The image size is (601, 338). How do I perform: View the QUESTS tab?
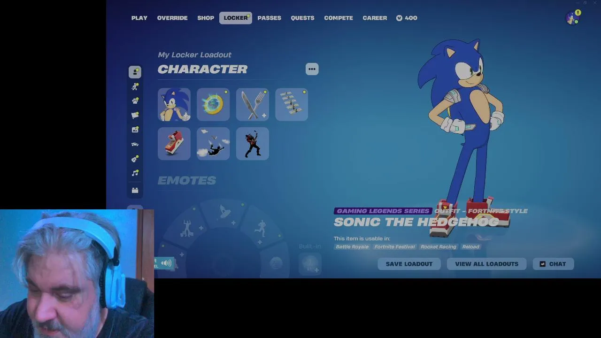click(302, 18)
